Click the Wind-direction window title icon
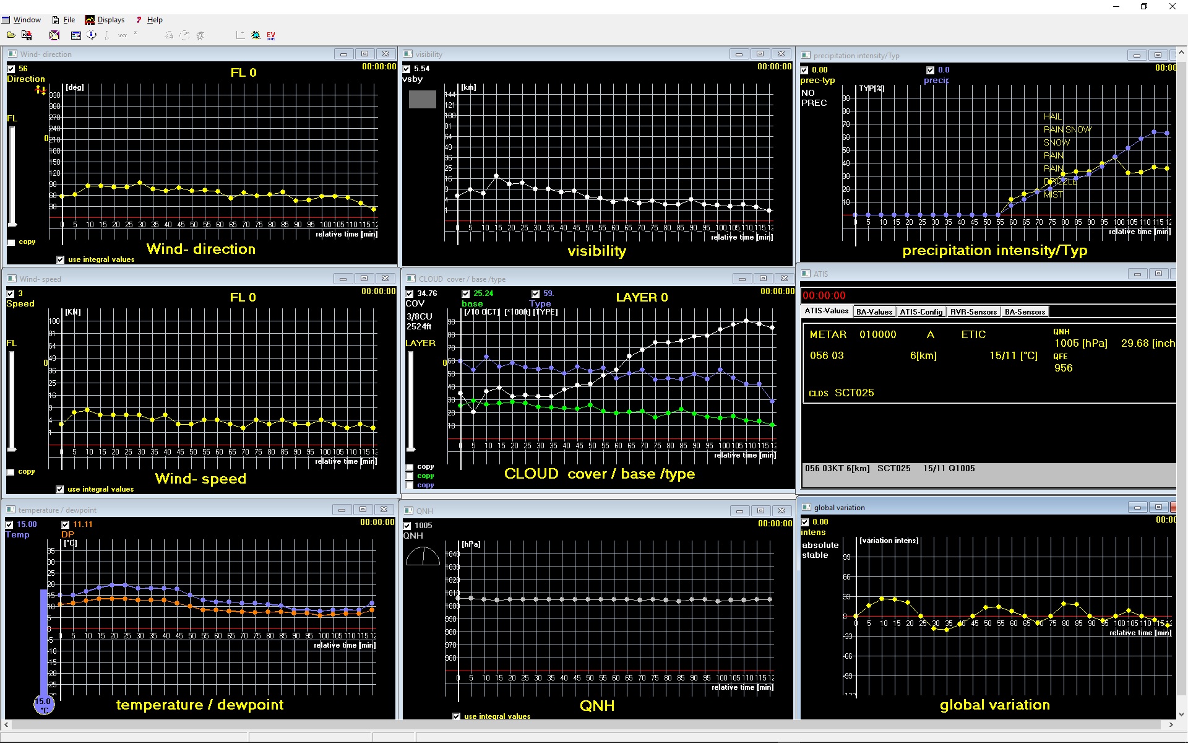This screenshot has width=1188, height=743. tap(12, 54)
